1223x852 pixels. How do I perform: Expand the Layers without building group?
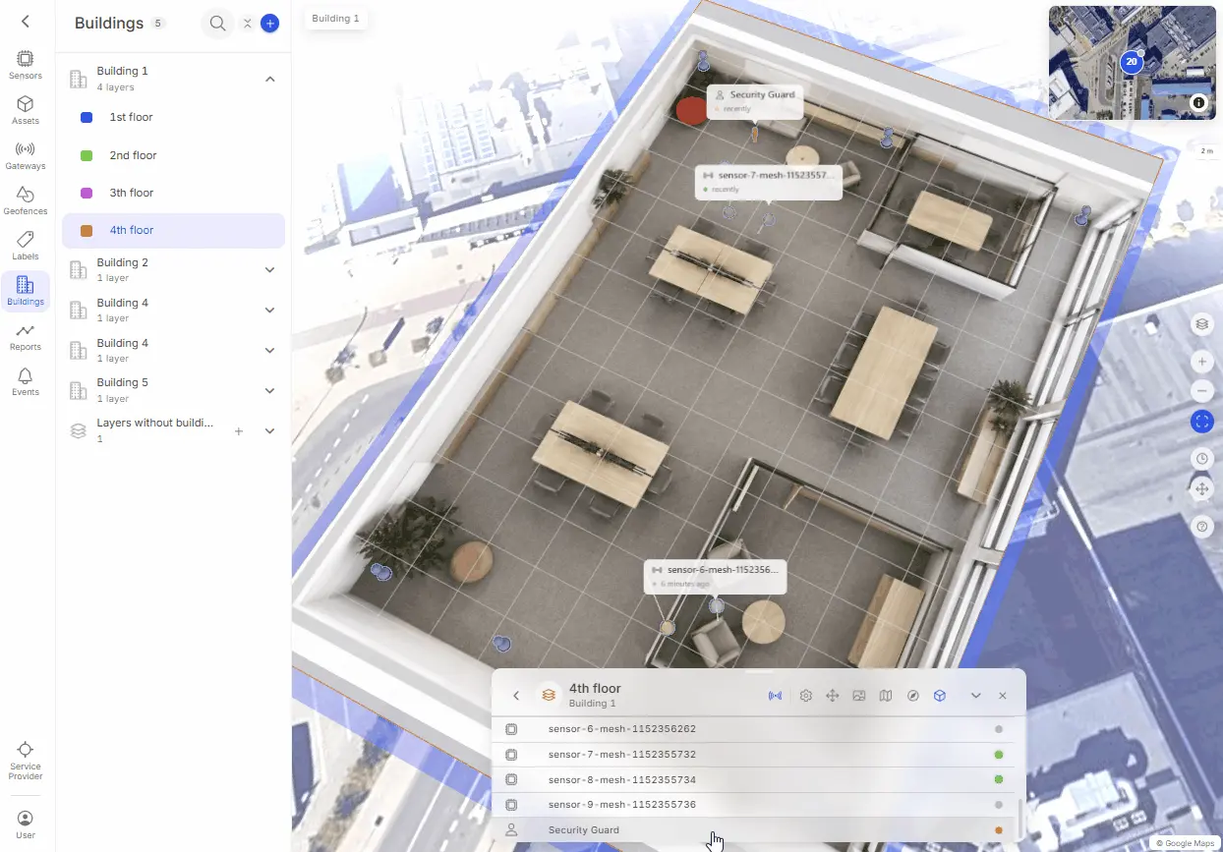[x=270, y=431]
